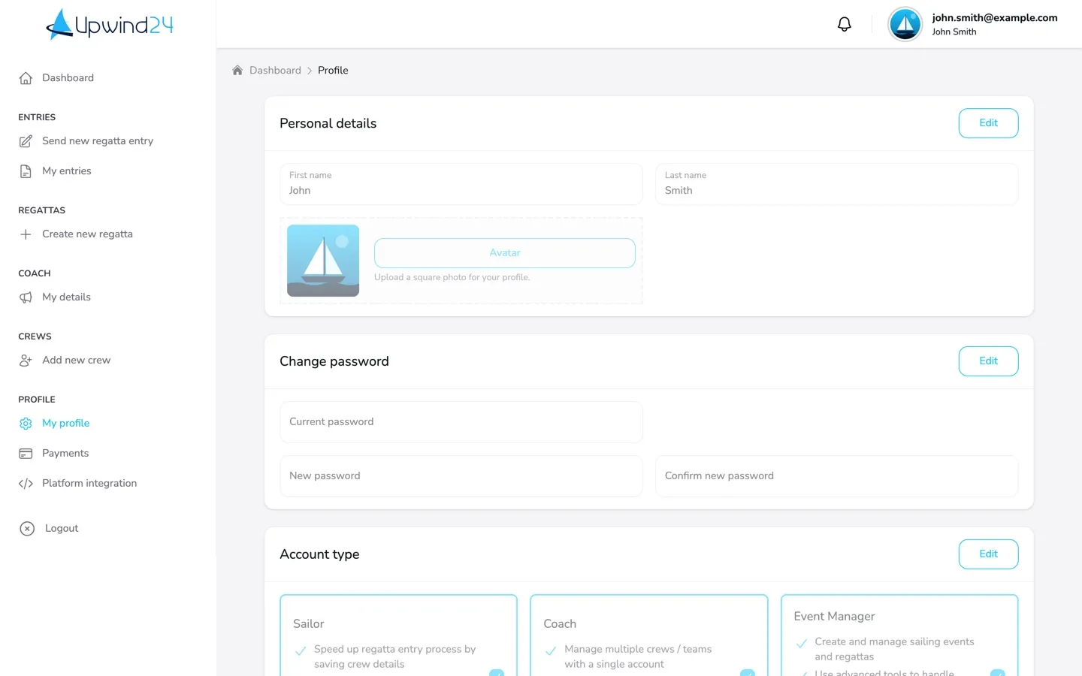Click the Avatar upload button
1082x676 pixels.
tap(505, 253)
